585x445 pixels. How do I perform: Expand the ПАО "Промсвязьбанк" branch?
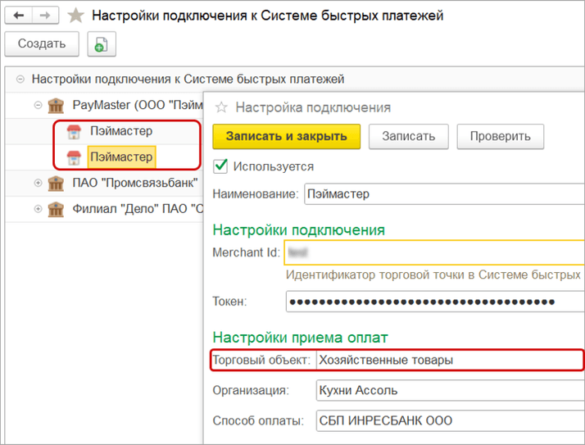[x=38, y=183]
